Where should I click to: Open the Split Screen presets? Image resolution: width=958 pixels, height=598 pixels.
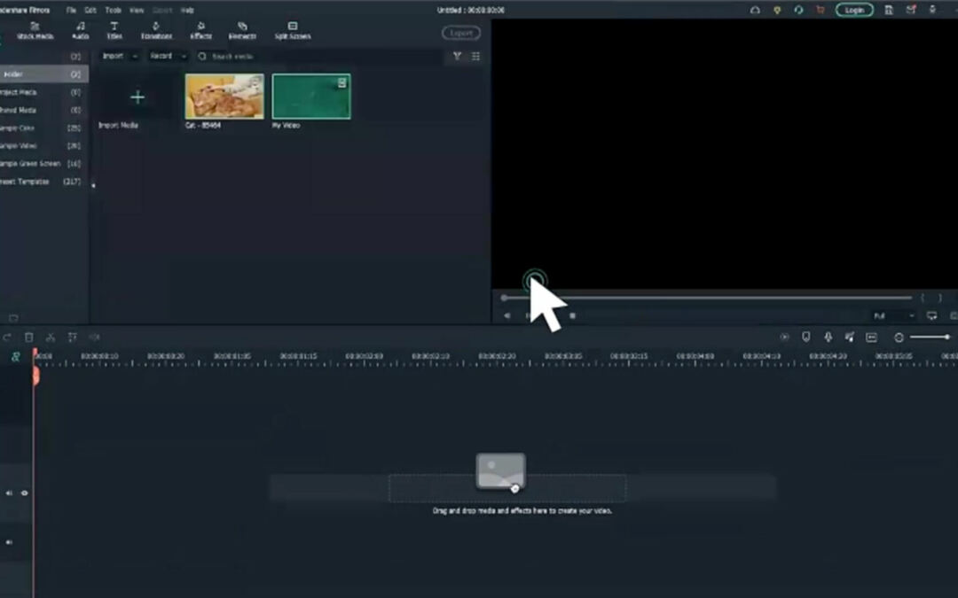point(292,31)
